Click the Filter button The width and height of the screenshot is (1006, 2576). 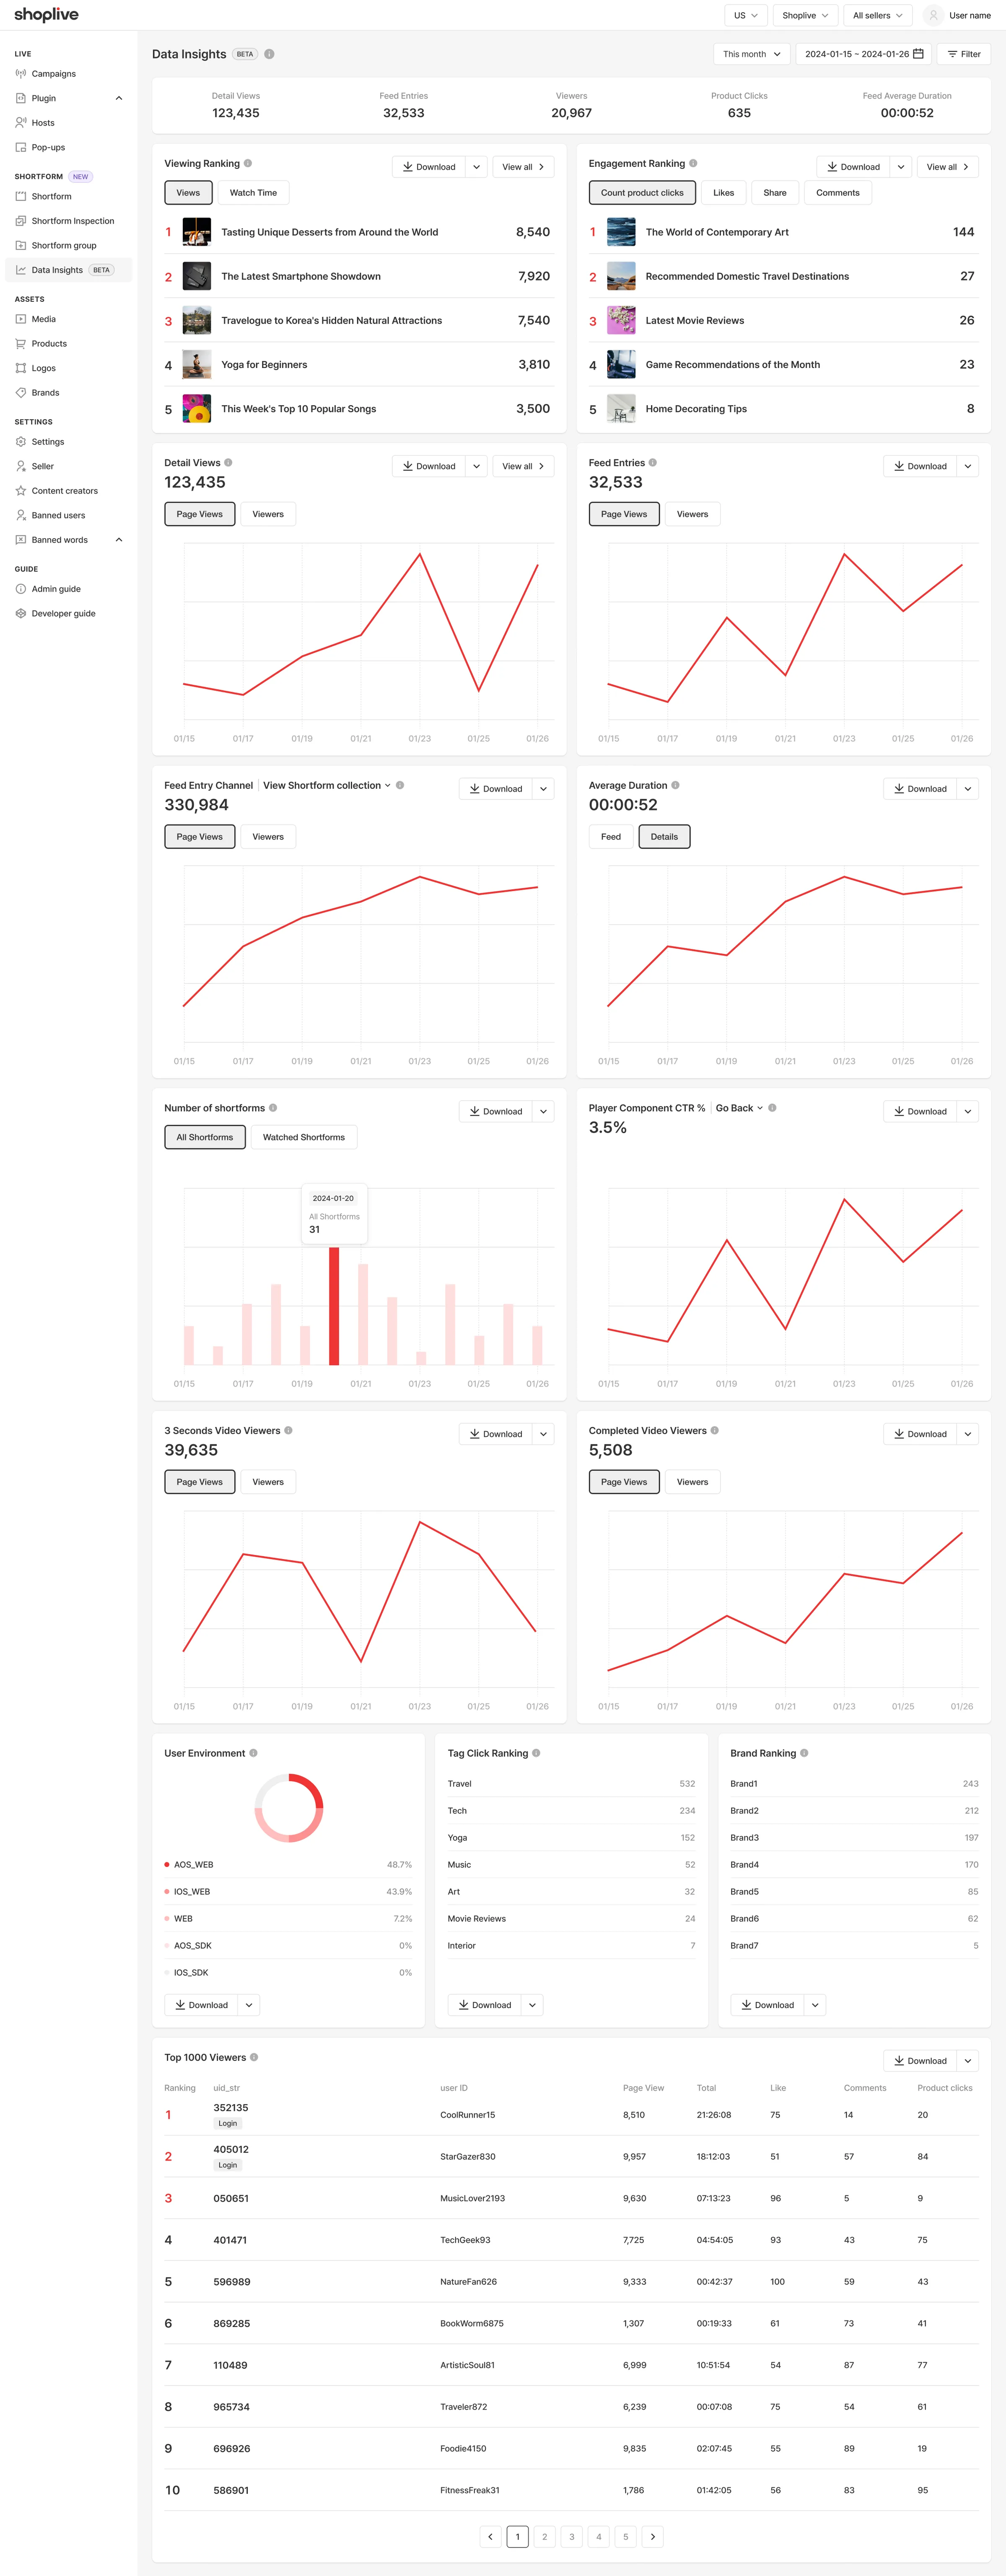click(964, 54)
